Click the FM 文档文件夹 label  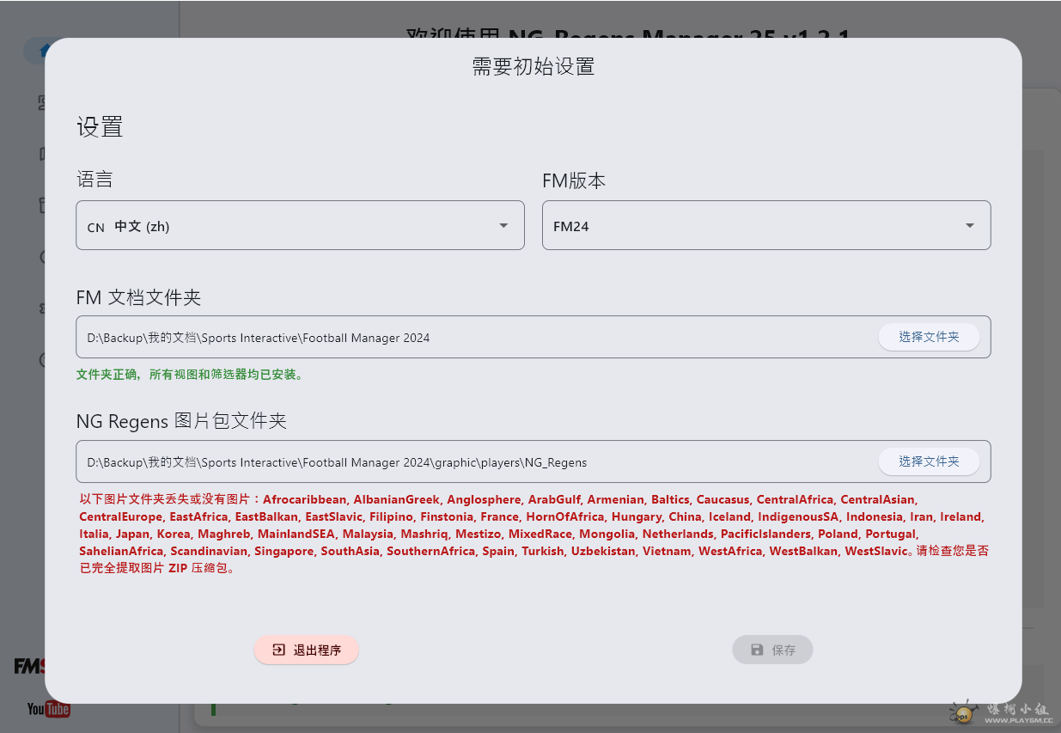[139, 298]
